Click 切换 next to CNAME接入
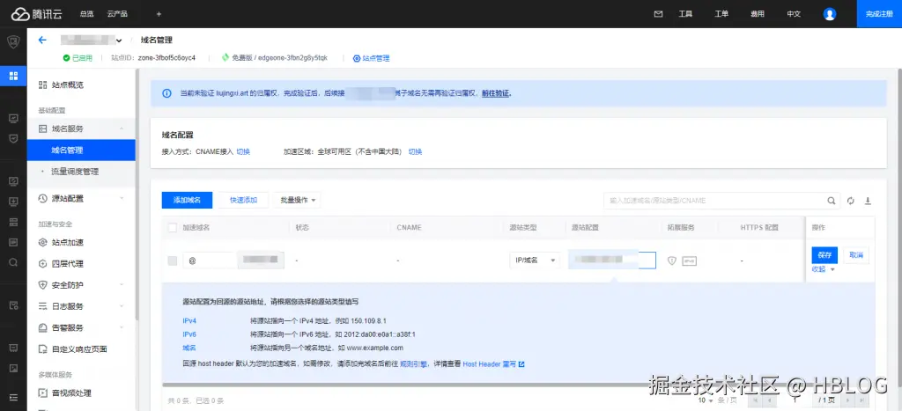 [x=243, y=151]
